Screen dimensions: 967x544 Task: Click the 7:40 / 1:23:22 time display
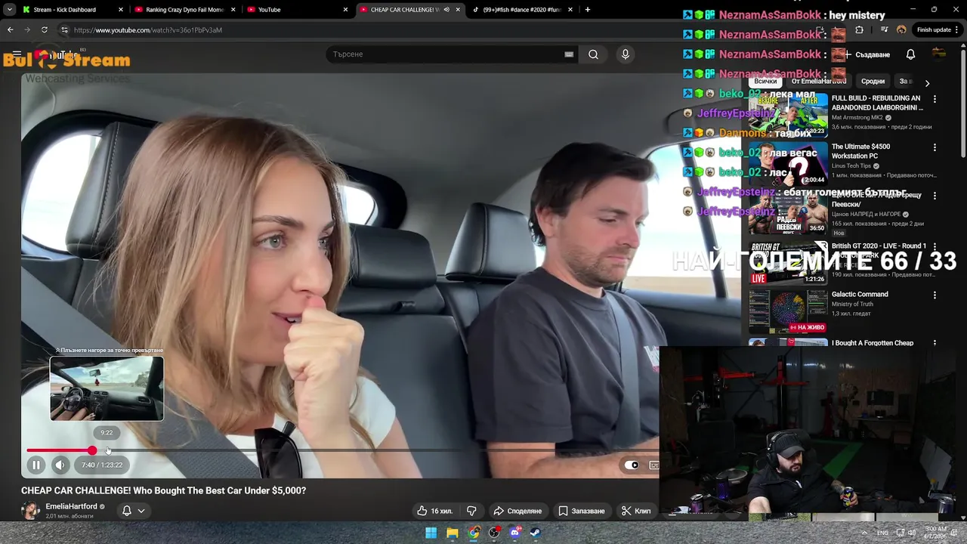102,465
